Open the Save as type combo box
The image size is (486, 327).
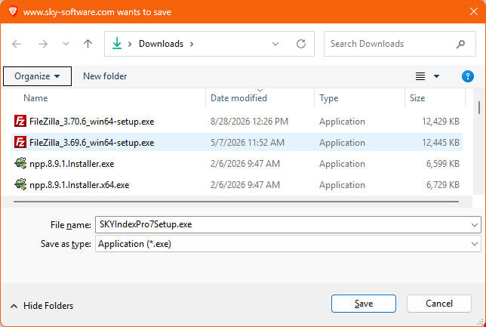click(x=288, y=244)
